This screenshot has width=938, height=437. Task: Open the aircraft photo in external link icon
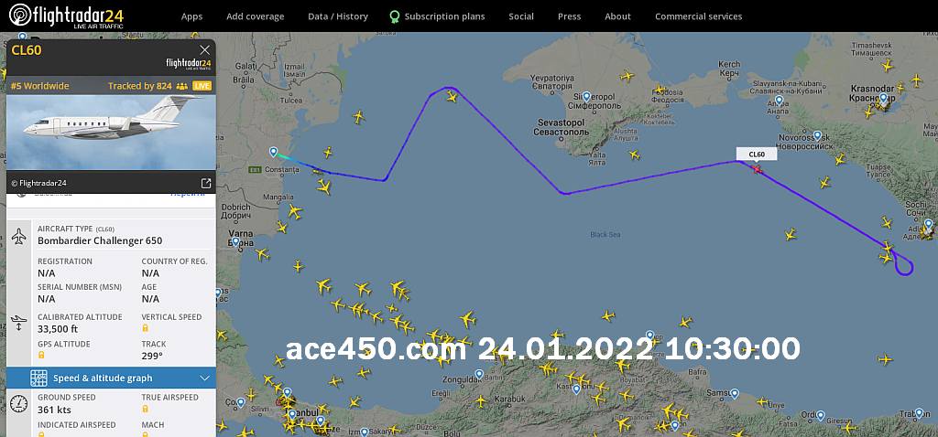click(206, 183)
